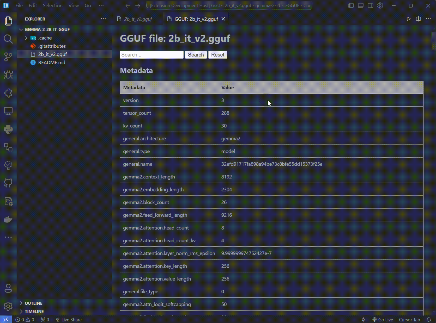Open the Accounts icon

coord(8,288)
